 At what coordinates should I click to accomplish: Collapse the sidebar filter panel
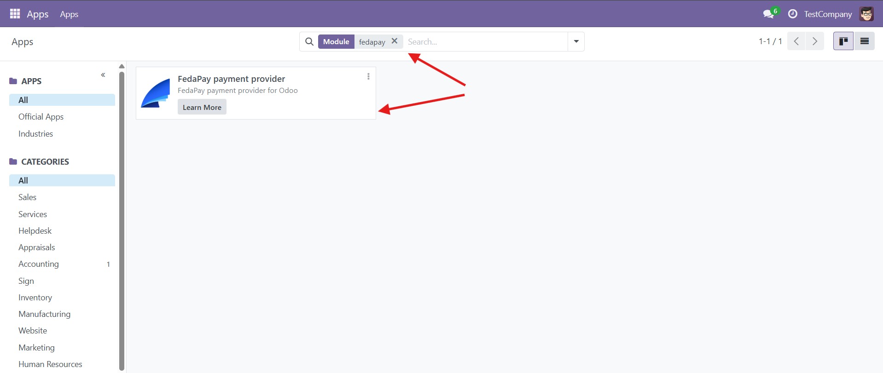click(x=103, y=75)
